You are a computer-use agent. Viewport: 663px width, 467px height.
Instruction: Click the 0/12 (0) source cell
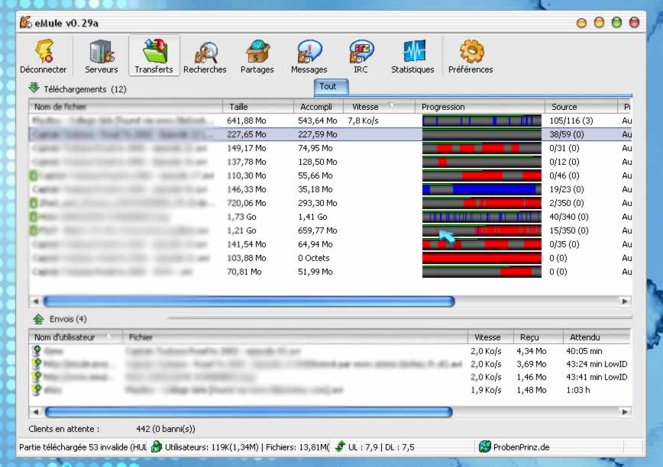[x=564, y=162]
